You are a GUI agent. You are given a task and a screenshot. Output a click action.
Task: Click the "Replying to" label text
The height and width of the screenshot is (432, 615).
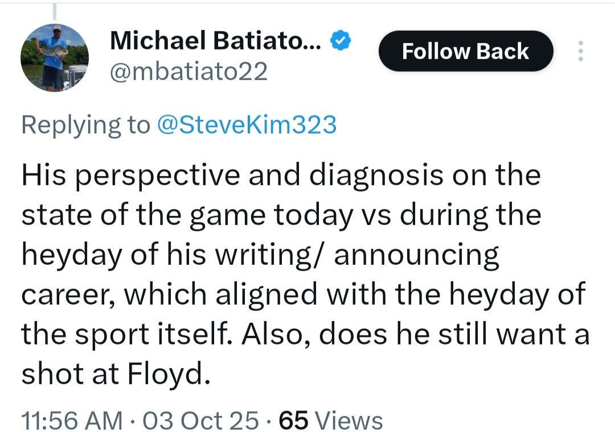(84, 126)
